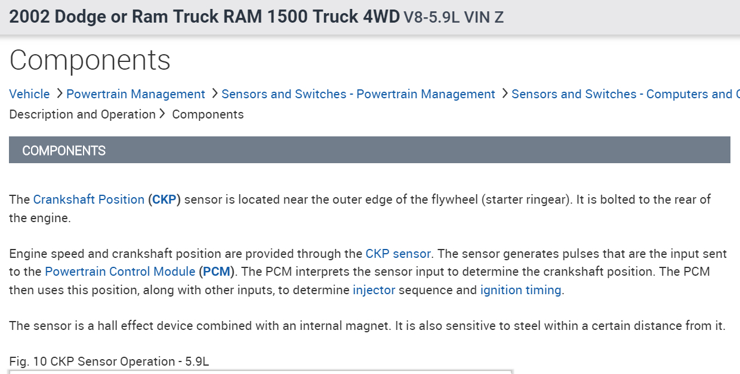
Task: Open the Crankshaft Position link
Action: [x=89, y=200]
